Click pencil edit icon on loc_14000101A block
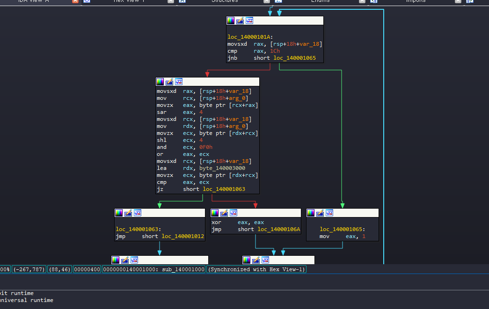The height and width of the screenshot is (309, 489). point(240,21)
